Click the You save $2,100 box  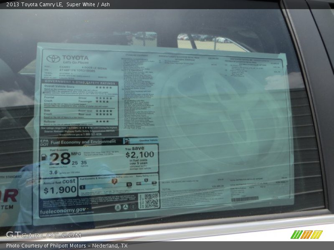141,158
